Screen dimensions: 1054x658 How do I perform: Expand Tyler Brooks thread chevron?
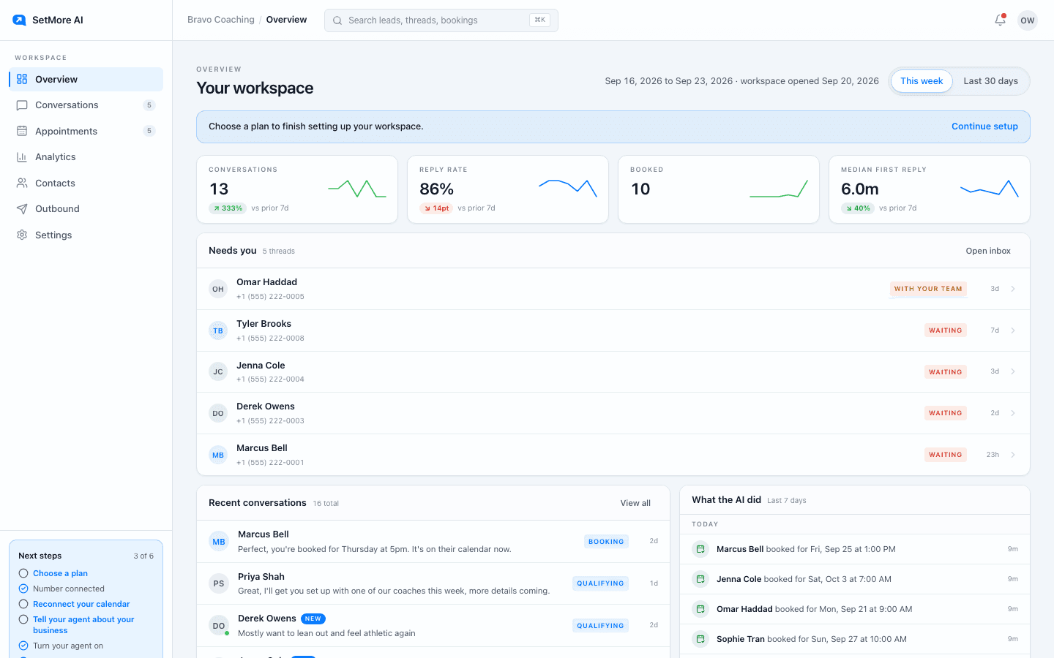(x=1013, y=330)
